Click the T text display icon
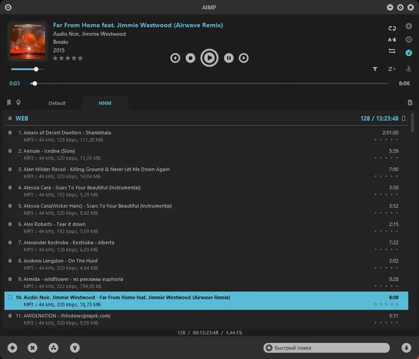The image size is (419, 359). 375,69
